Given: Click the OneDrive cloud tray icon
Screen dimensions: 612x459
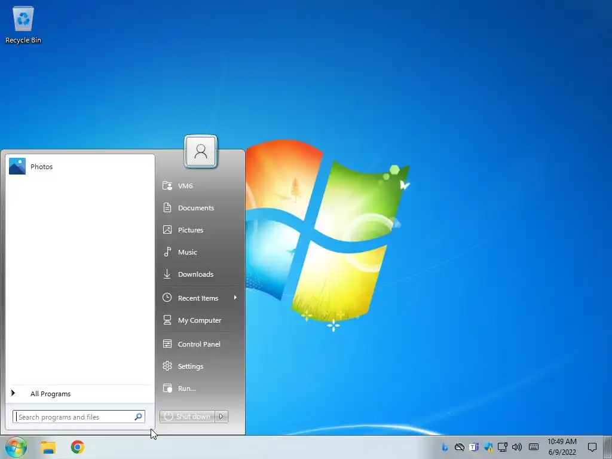Looking at the screenshot, I should tap(460, 447).
